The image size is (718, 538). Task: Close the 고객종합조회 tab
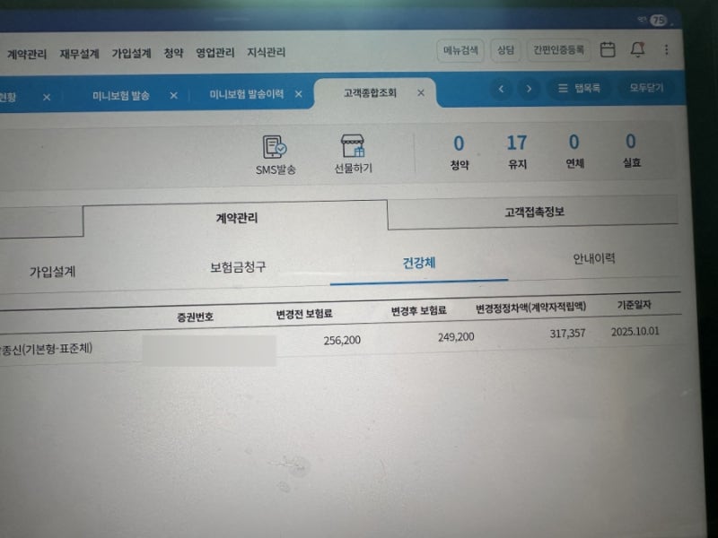click(x=421, y=93)
